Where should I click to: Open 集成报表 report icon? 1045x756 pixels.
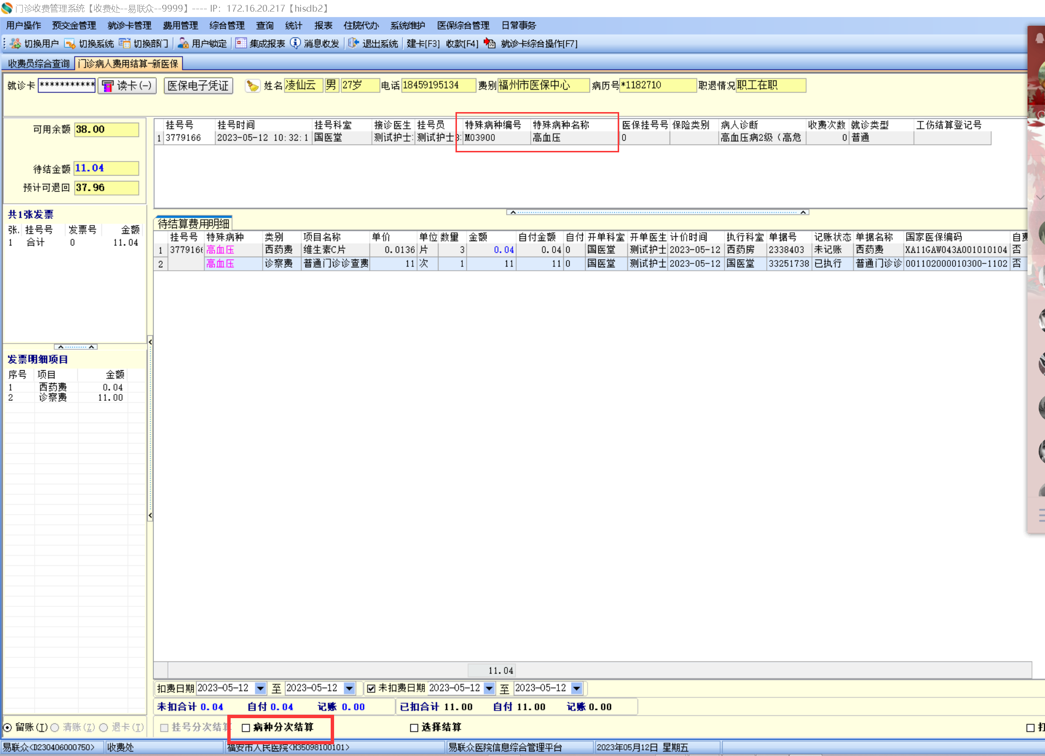[x=241, y=44]
